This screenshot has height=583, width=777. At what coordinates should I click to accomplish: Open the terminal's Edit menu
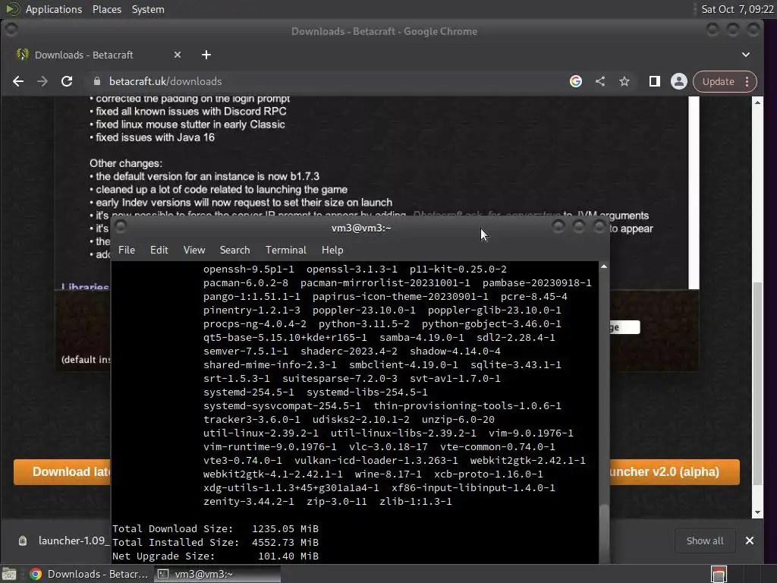click(x=159, y=250)
